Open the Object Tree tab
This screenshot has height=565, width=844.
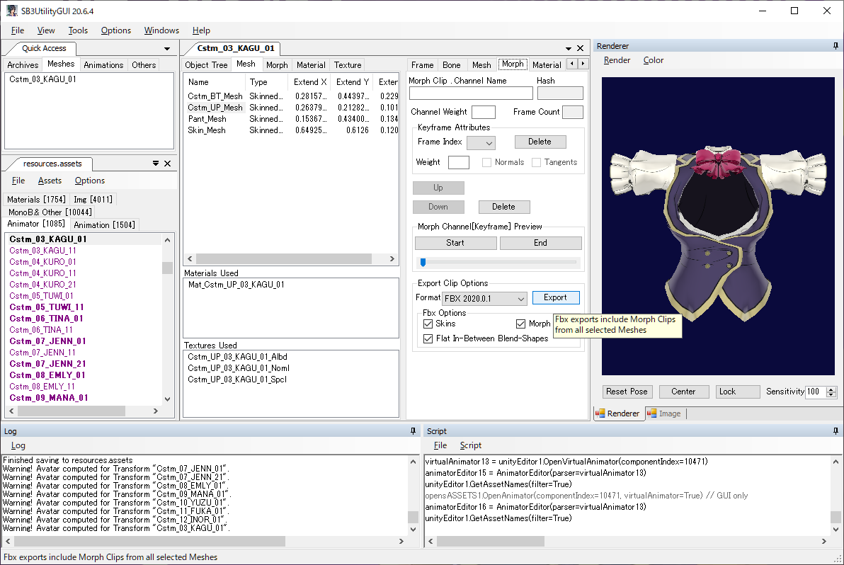(x=206, y=64)
